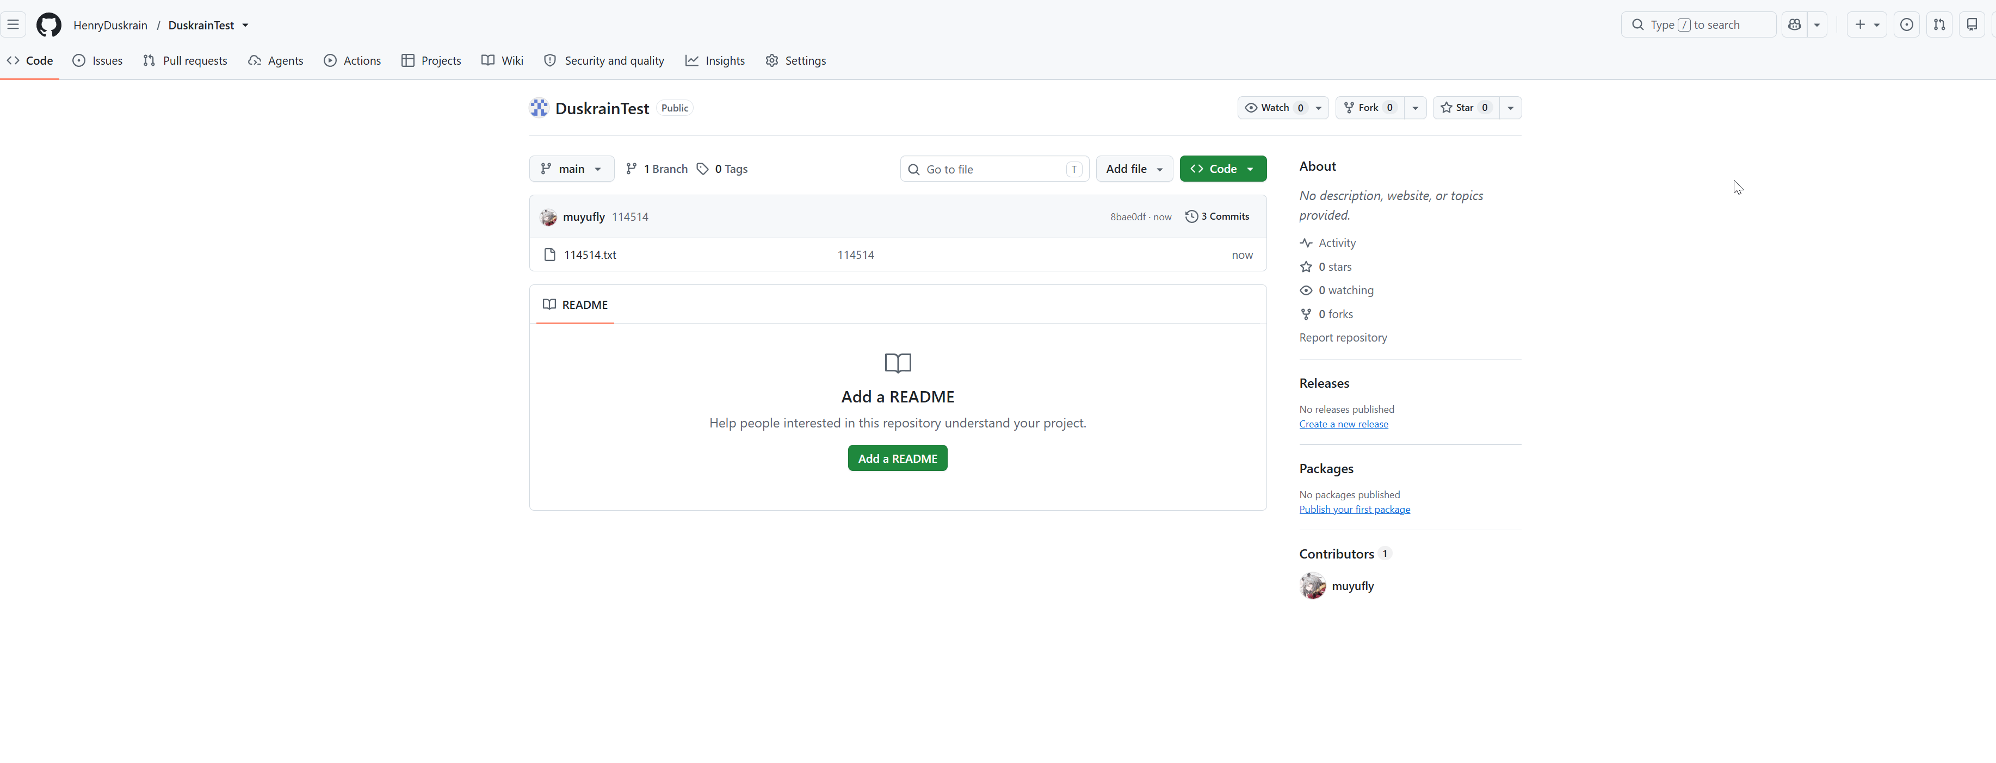Fork this repository with the Fork button

[x=1370, y=108]
